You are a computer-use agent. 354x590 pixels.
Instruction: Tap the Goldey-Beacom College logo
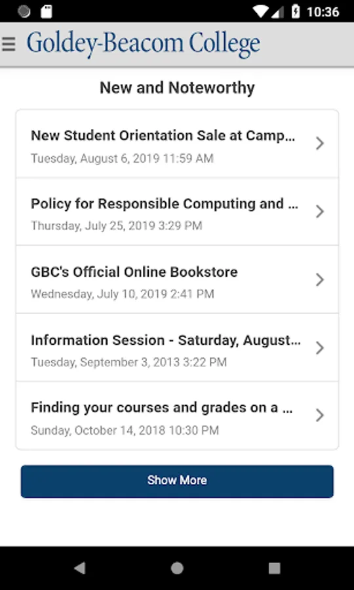coord(144,44)
